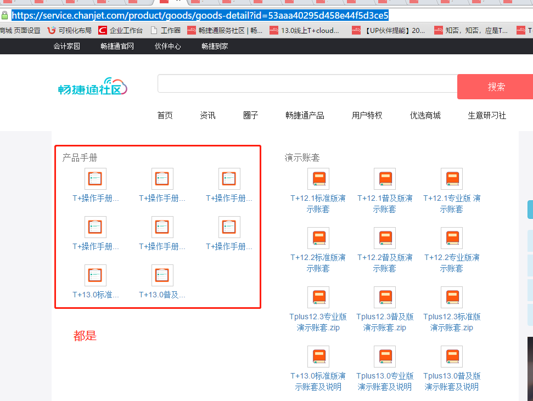
Task: Download Tplus12.3普及版演示账套.zip via its text link
Action: coord(385,322)
